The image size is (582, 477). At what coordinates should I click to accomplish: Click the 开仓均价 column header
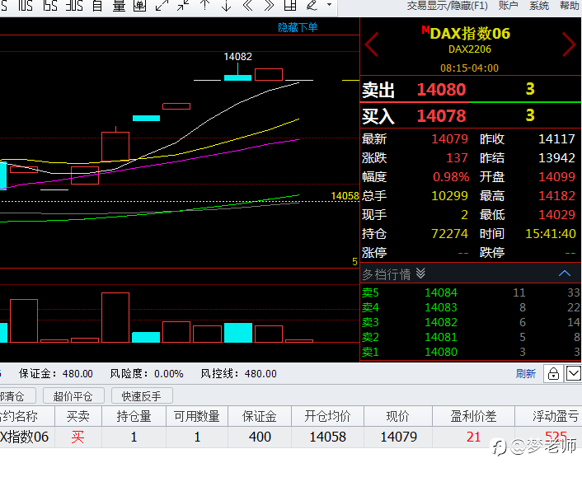point(328,416)
